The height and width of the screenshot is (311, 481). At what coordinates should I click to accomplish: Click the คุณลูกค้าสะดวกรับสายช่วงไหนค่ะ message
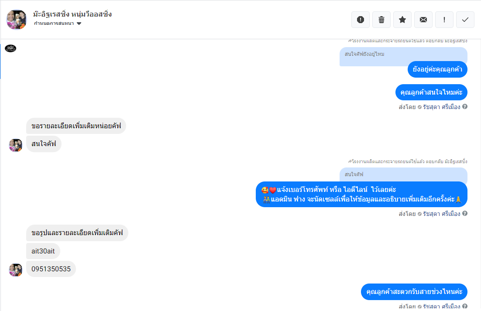pyautogui.click(x=414, y=292)
